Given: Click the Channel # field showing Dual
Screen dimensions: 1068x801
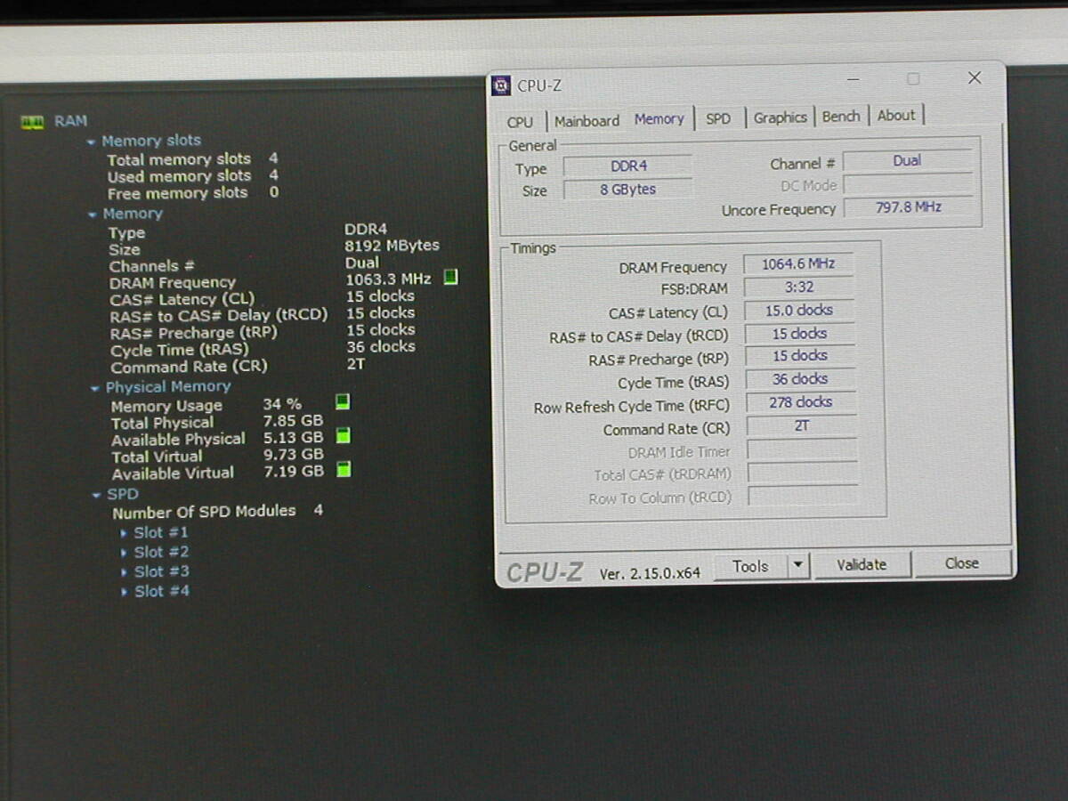Looking at the screenshot, I should (908, 161).
